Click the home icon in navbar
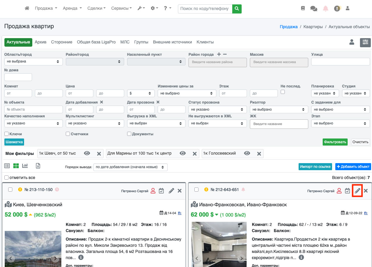The width and height of the screenshot is (372, 267). [x=27, y=9]
